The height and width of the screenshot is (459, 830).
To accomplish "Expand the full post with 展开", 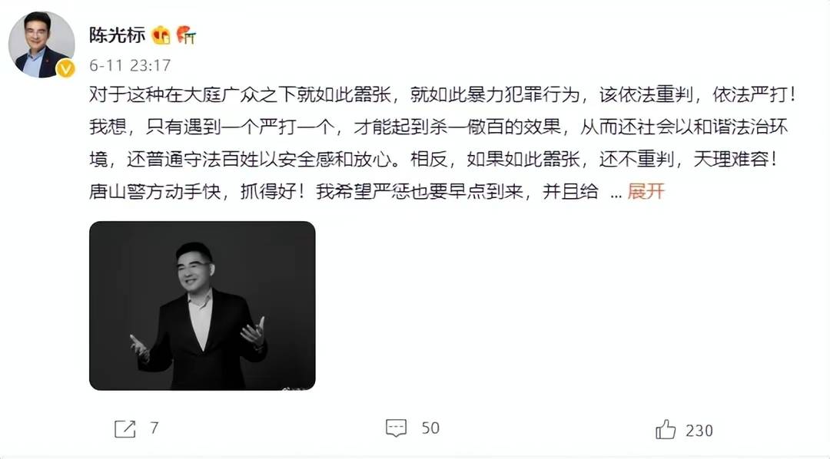I will (x=646, y=191).
